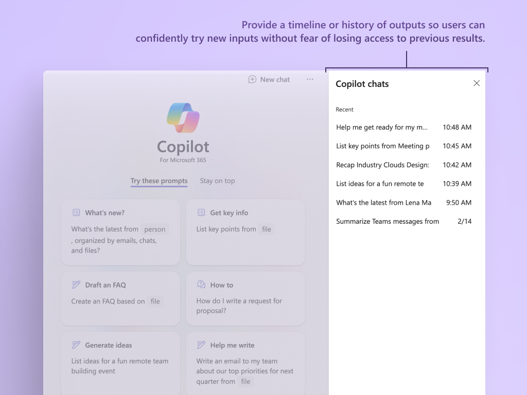
Task: Click the file chip in Get key info card
Action: click(x=266, y=229)
